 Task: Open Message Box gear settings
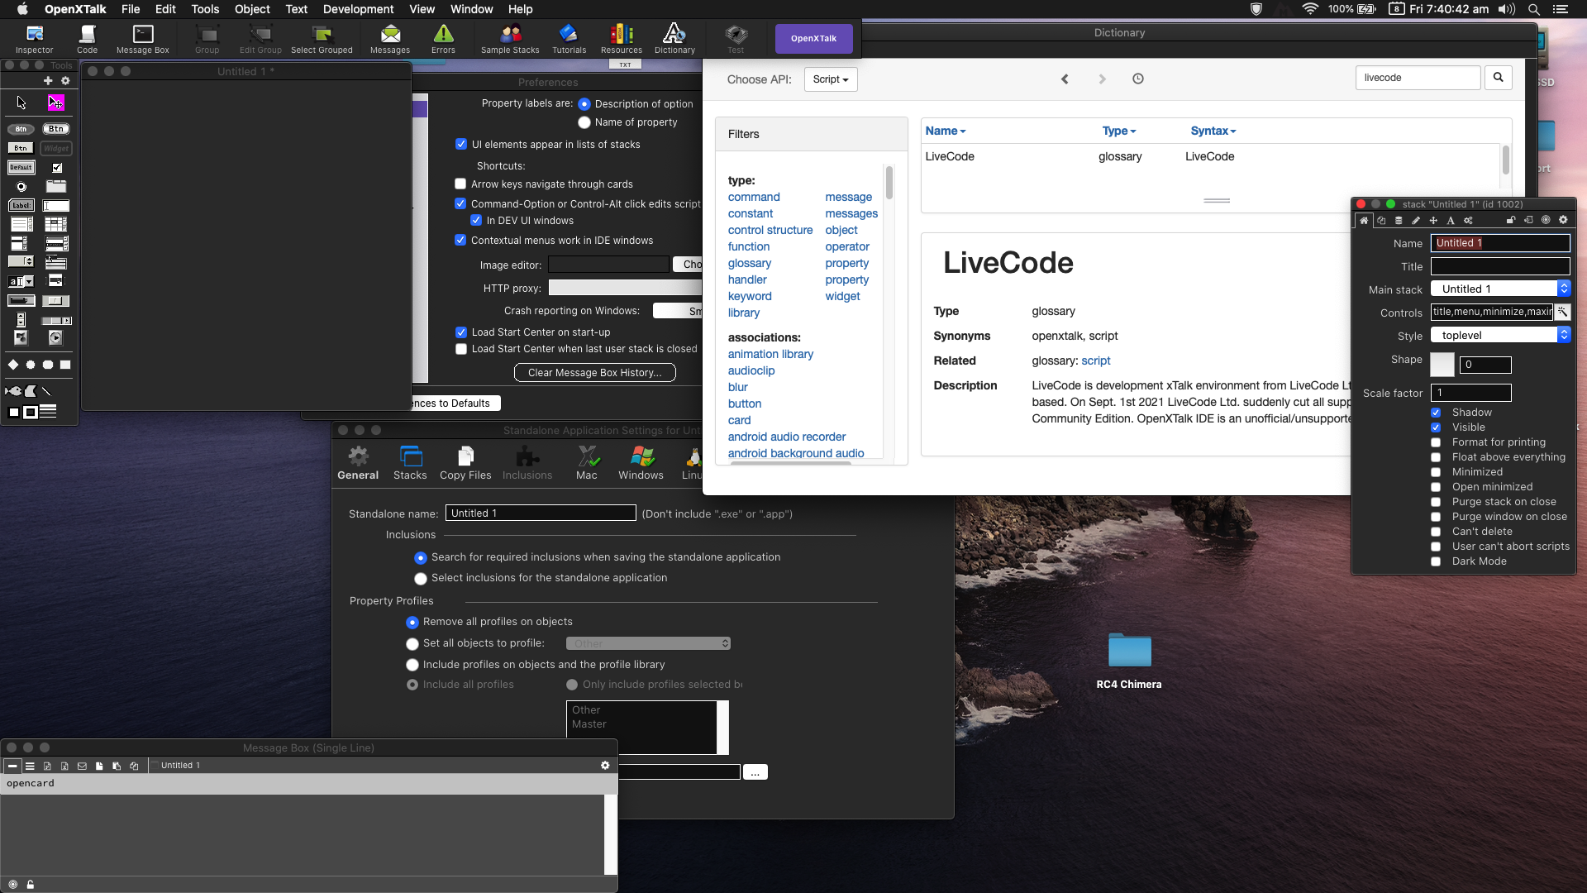605,766
